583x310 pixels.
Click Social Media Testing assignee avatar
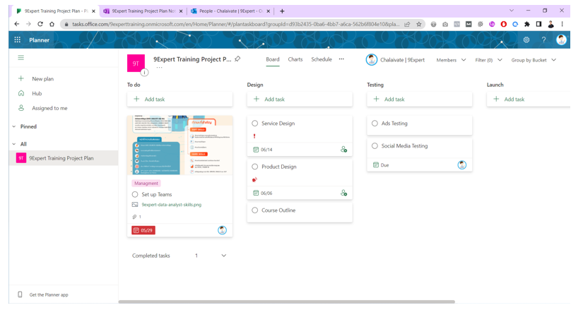pos(461,165)
